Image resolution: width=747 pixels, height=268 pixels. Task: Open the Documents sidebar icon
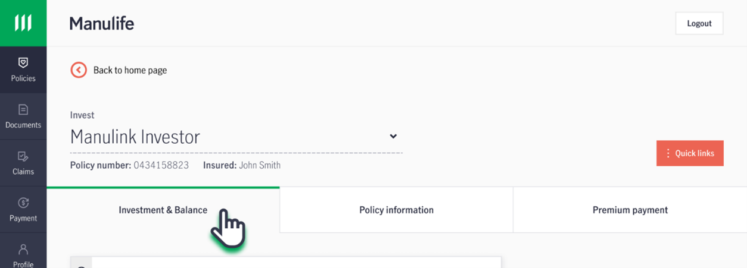pyautogui.click(x=23, y=109)
